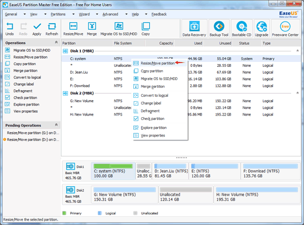Open the Wizard menu

[84, 14]
